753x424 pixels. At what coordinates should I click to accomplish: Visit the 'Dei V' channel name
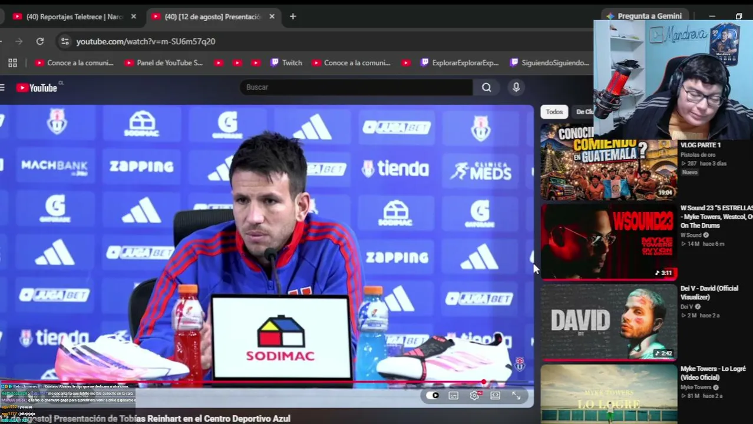[x=687, y=306]
